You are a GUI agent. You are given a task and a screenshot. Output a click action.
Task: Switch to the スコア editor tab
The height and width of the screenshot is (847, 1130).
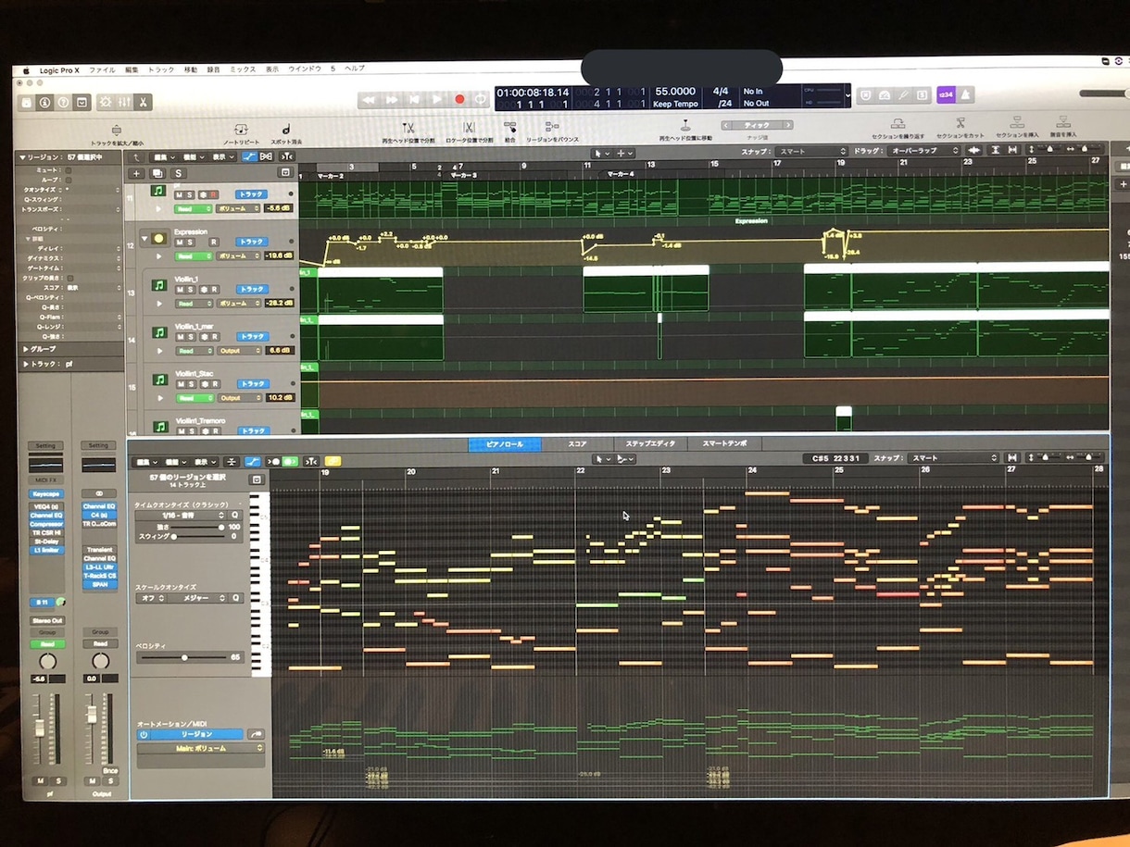click(577, 444)
